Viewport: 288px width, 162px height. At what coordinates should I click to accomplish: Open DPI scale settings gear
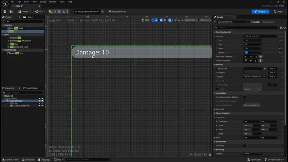[210, 155]
